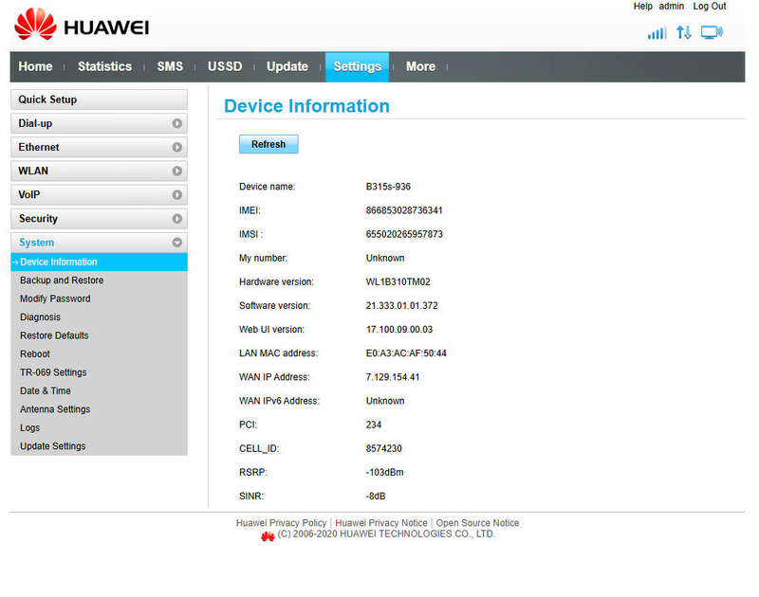Open Huawei Privacy Notice link
Screen dimensions: 759x597
coord(381,523)
